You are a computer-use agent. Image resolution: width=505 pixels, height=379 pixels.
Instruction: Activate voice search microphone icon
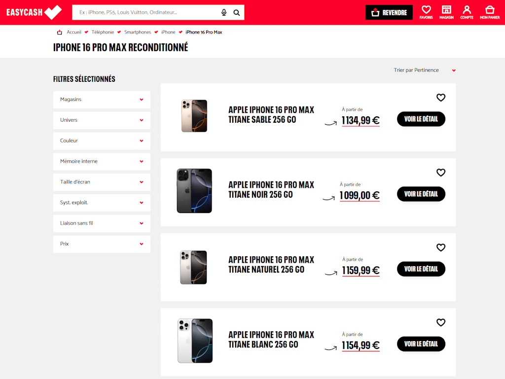pyautogui.click(x=224, y=12)
